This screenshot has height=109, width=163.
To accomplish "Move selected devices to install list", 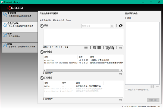I will 121,48.
